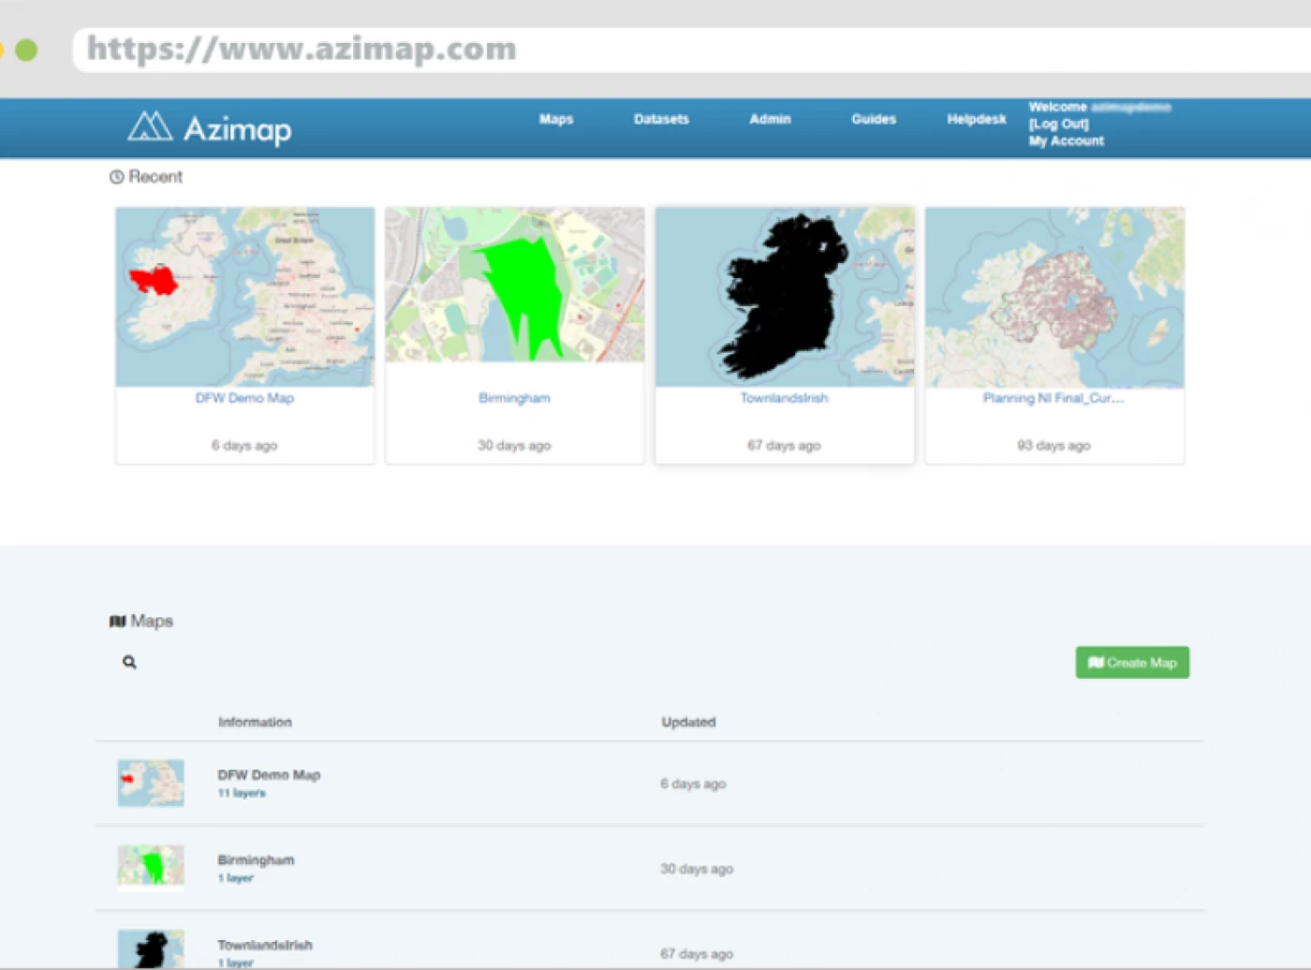The height and width of the screenshot is (970, 1311).
Task: Open the Maps menu in the navbar
Action: pyautogui.click(x=555, y=119)
